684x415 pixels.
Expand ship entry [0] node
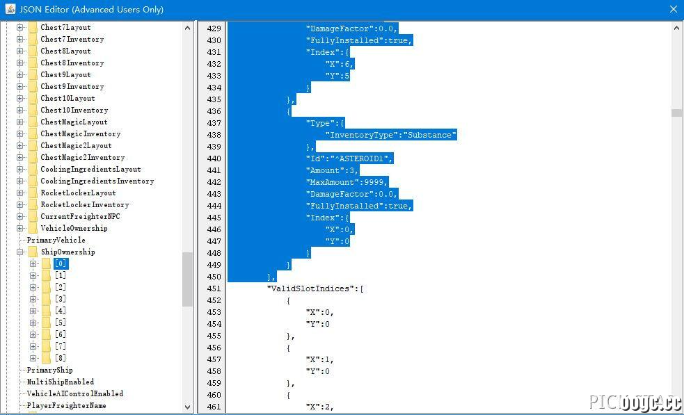(33, 263)
